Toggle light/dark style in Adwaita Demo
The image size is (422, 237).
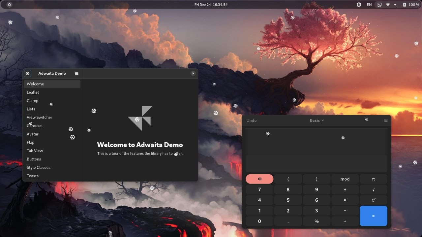[27, 73]
